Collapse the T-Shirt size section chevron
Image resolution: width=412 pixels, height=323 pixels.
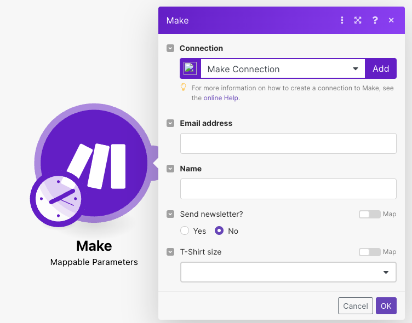(170, 252)
